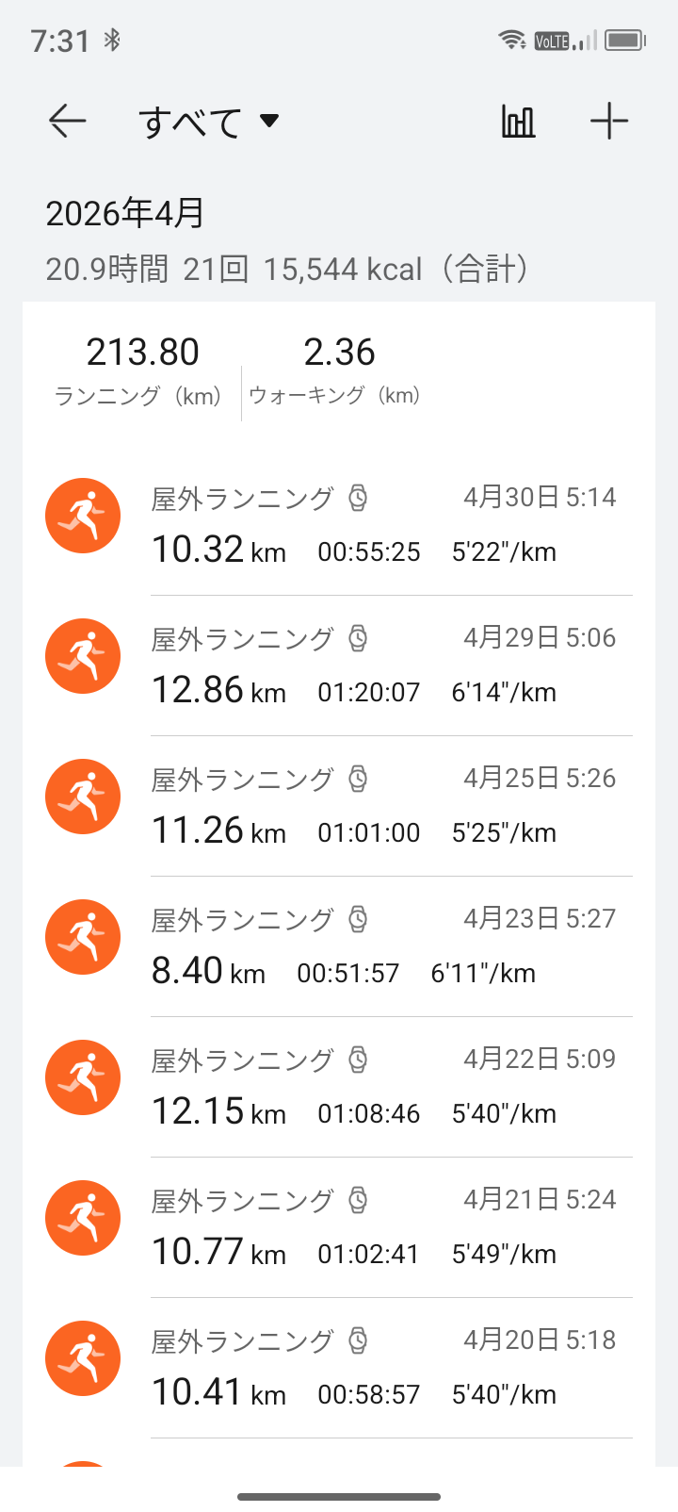The height and width of the screenshot is (1512, 678).
Task: Open the statistics chart icon
Action: point(518,121)
